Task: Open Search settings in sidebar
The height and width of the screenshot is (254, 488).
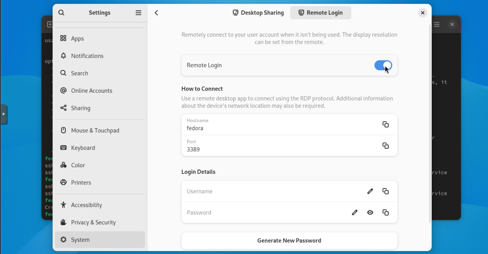Action: click(x=100, y=73)
